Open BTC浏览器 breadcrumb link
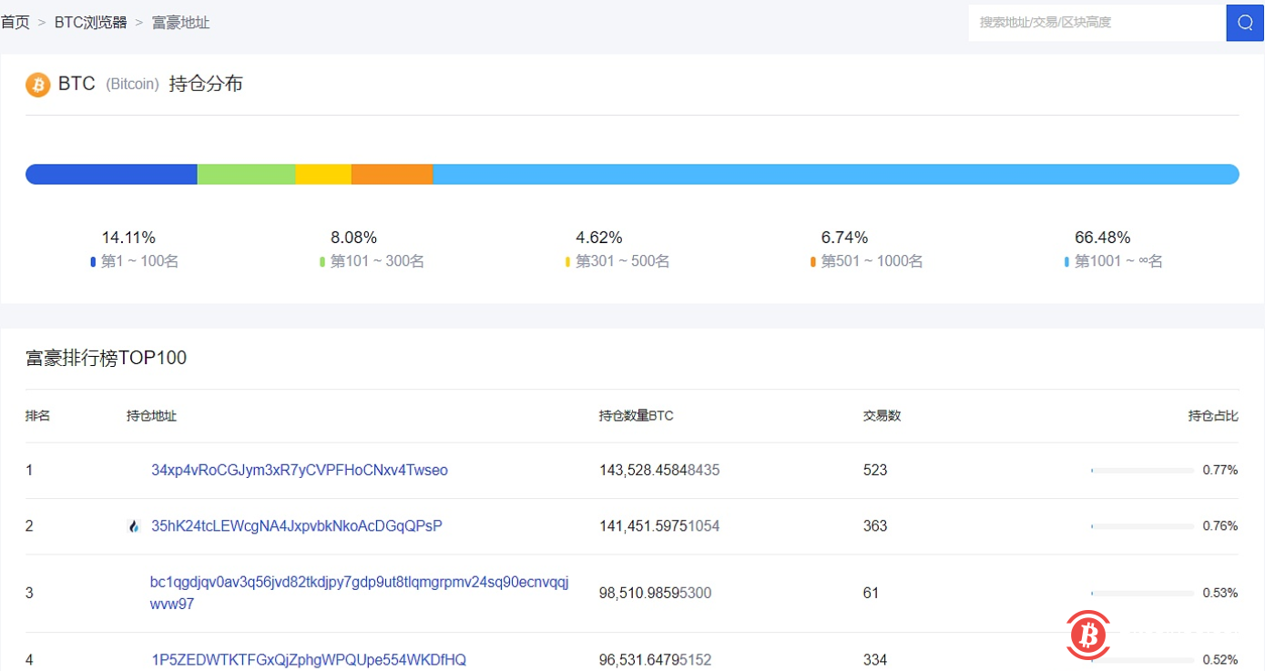 (91, 23)
